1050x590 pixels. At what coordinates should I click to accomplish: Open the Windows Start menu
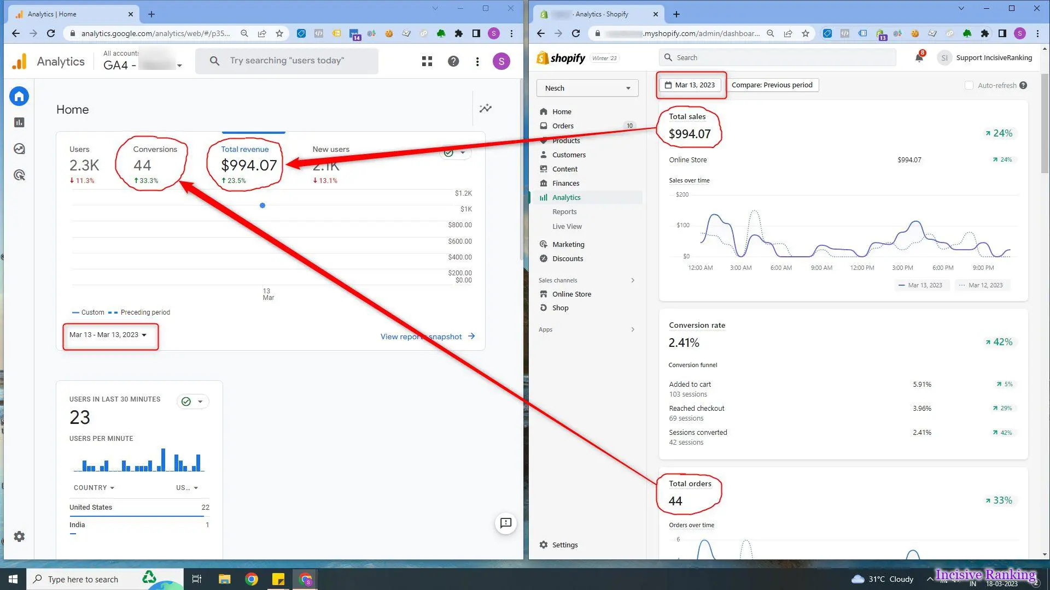pyautogui.click(x=13, y=579)
